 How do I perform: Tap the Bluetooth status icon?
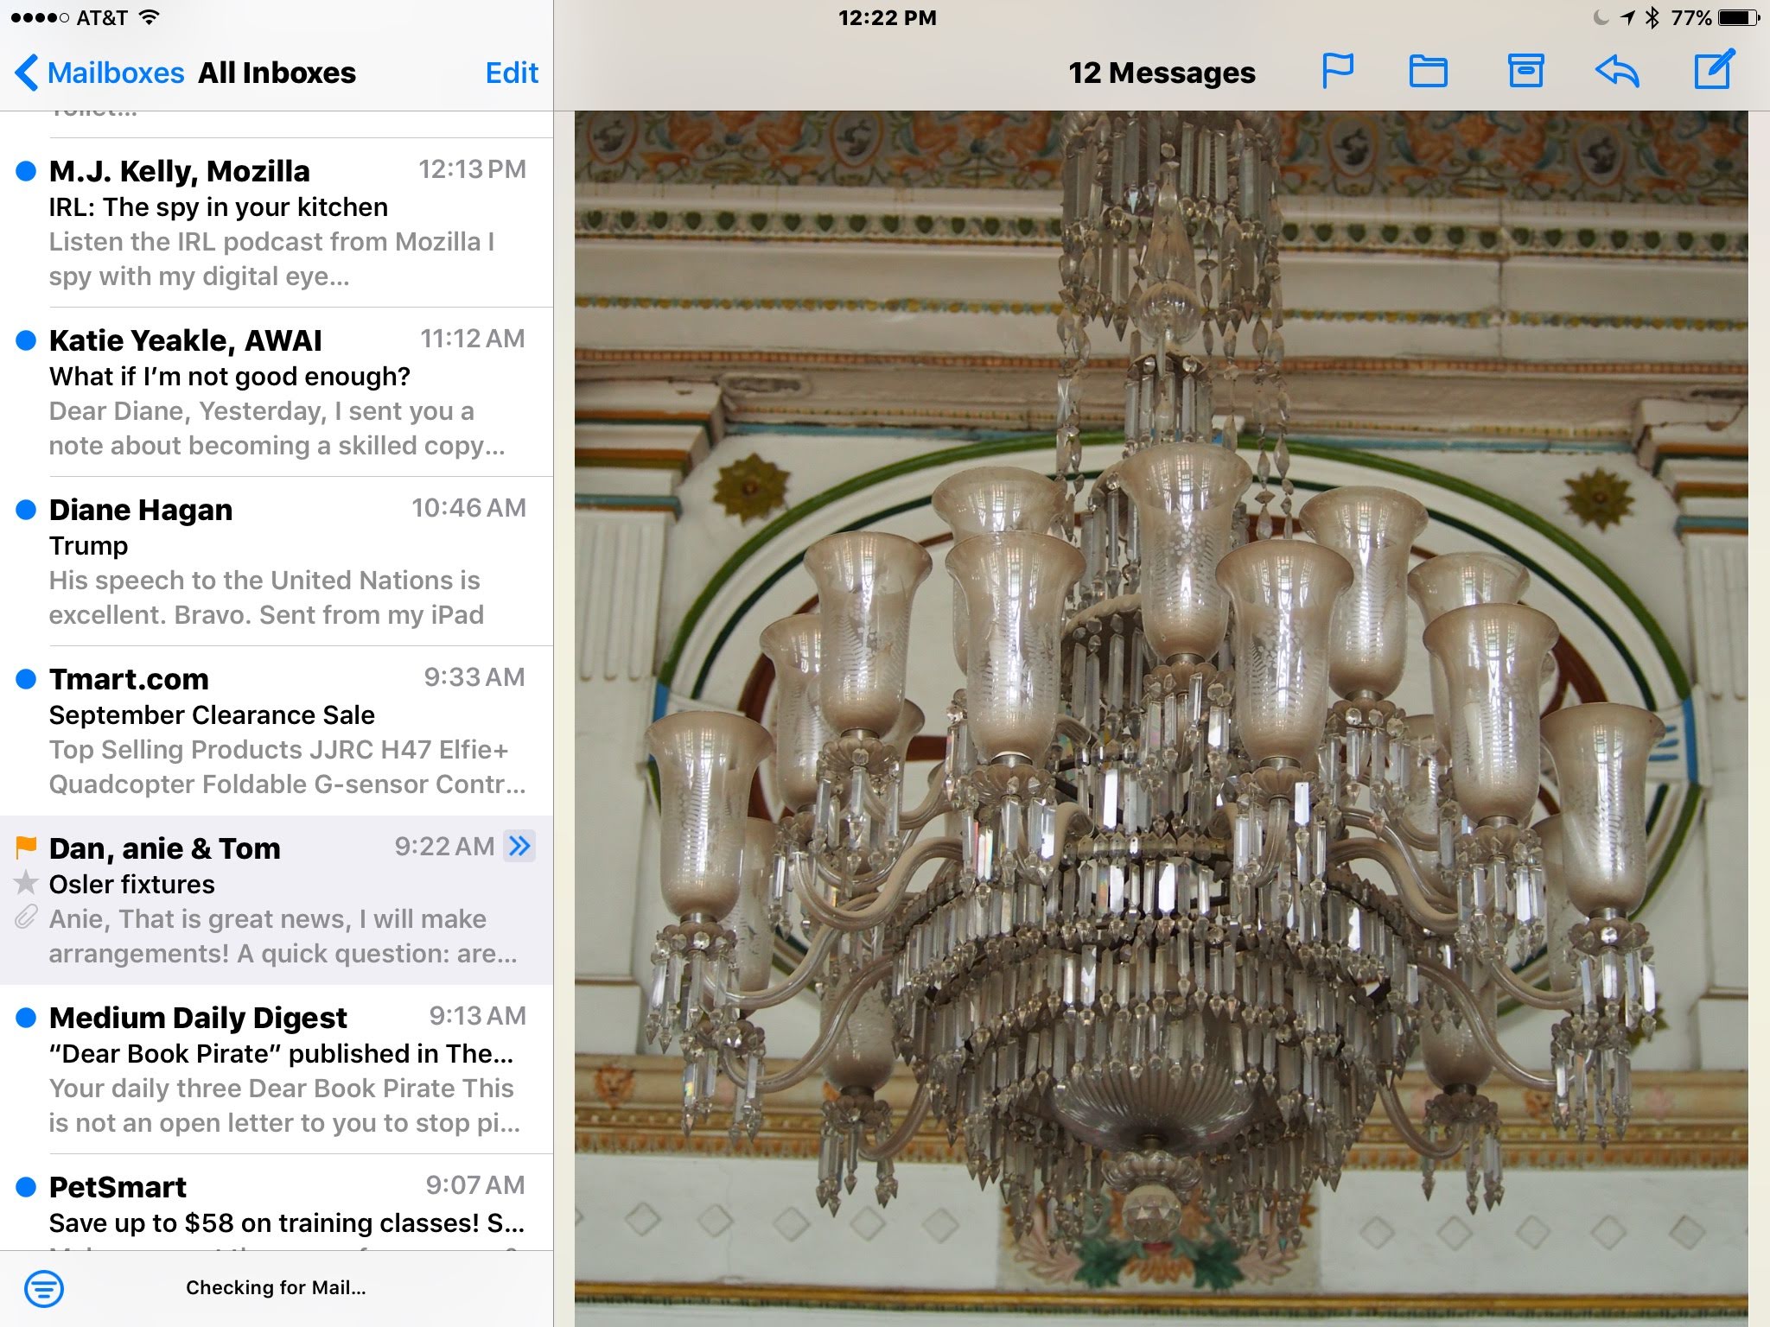(x=1652, y=17)
